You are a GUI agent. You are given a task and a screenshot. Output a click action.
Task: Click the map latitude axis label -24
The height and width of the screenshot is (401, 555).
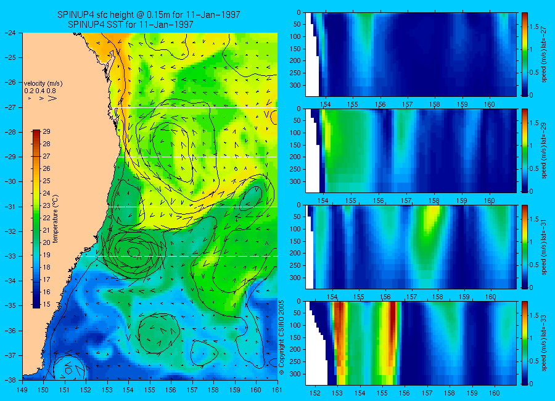[x=10, y=33]
